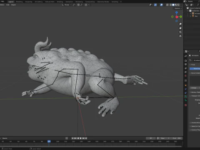200x150 pixels.
Task: Open the Armature data properties tab icon
Action: (x=186, y=97)
